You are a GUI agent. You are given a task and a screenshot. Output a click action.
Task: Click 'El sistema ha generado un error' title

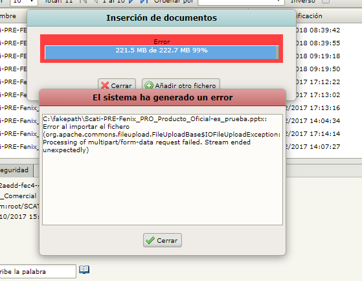coord(163,97)
